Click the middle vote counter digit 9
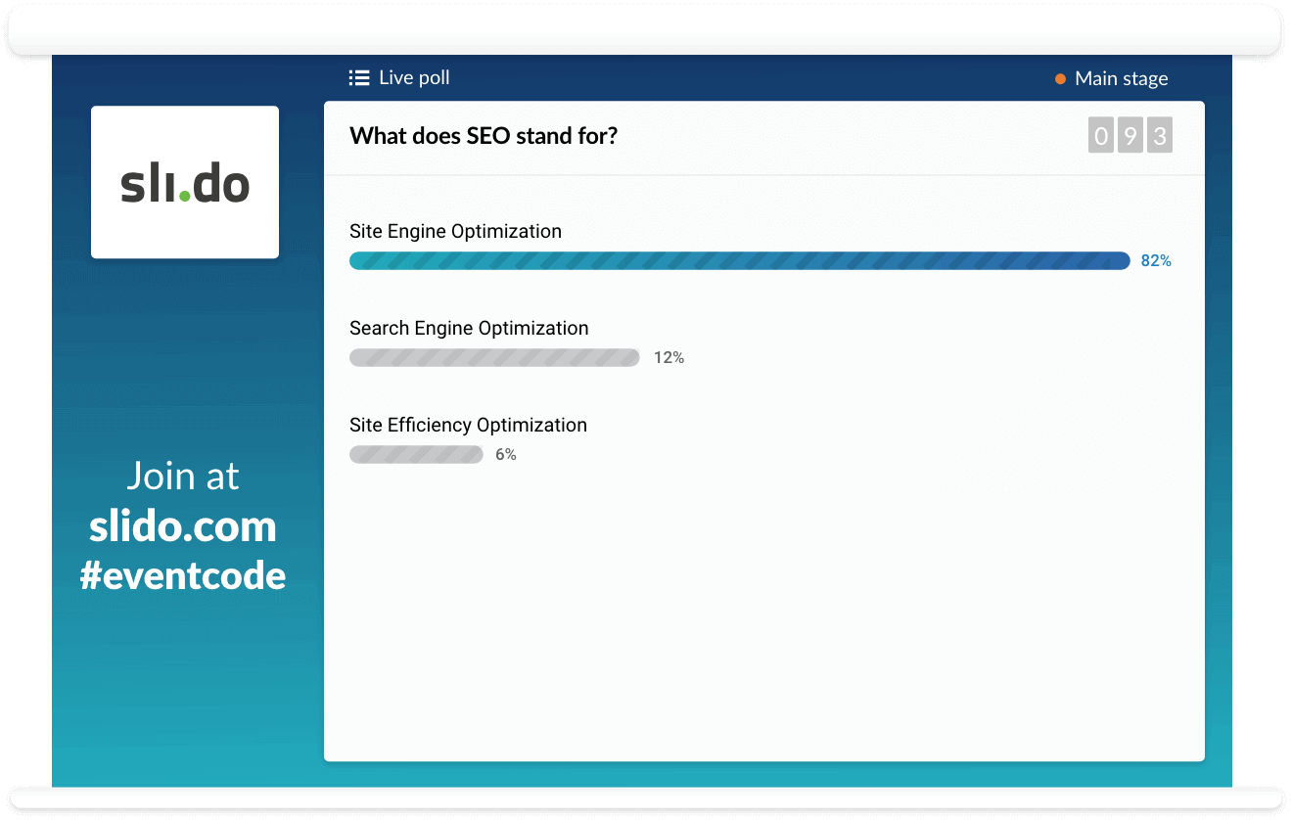This screenshot has width=1291, height=820. pos(1130,136)
